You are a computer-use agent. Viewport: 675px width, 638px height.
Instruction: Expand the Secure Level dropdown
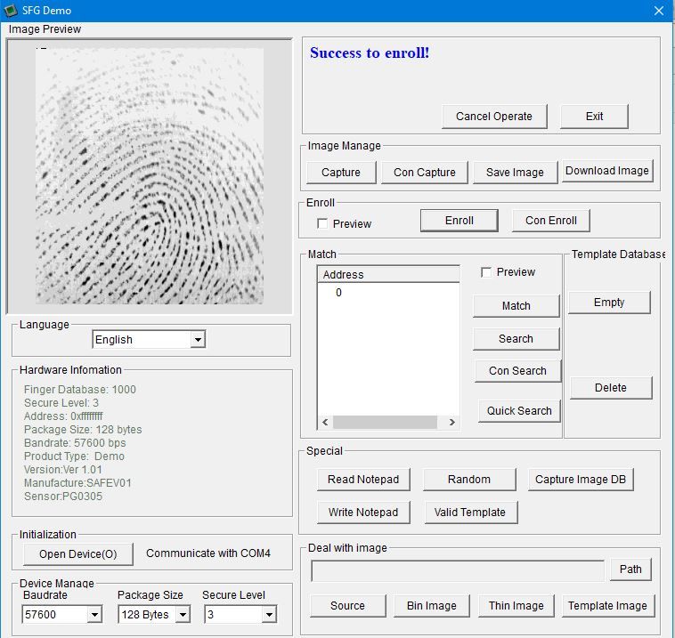pyautogui.click(x=268, y=615)
